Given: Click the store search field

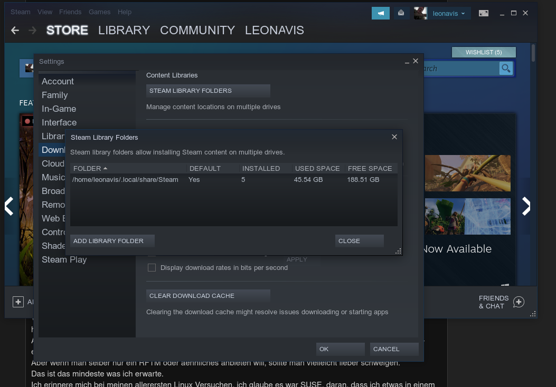Looking at the screenshot, I should (x=461, y=69).
